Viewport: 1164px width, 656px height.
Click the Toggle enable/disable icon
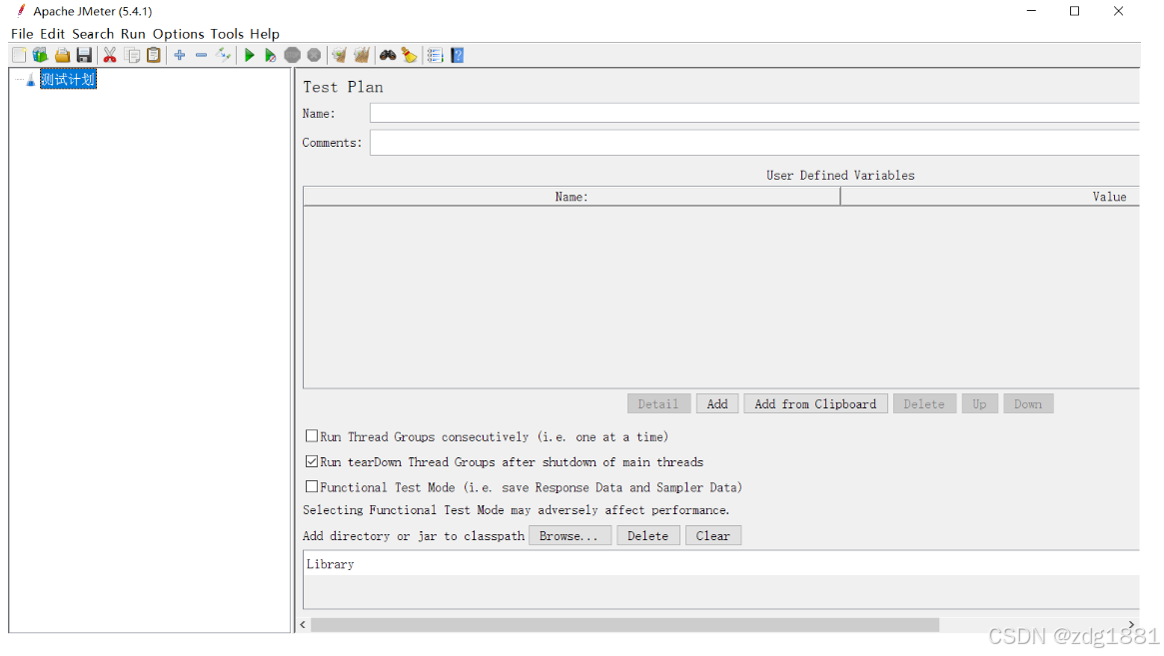223,55
